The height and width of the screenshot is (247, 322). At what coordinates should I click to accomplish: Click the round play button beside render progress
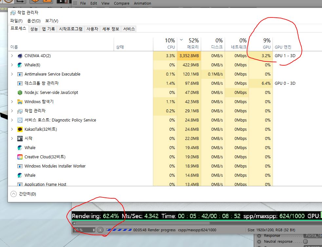click(x=100, y=230)
